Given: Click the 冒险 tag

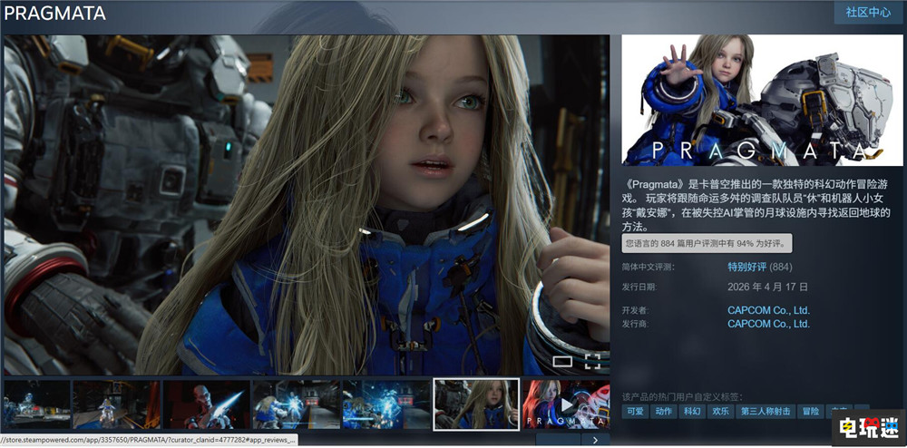Looking at the screenshot, I should pos(810,412).
